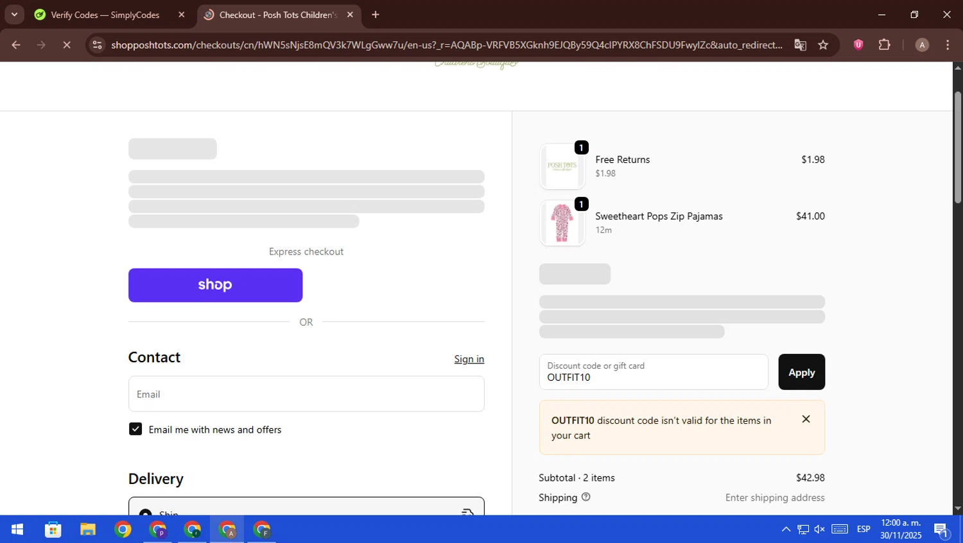Click the Free Returns item name
Image resolution: width=963 pixels, height=543 pixels.
(x=622, y=160)
